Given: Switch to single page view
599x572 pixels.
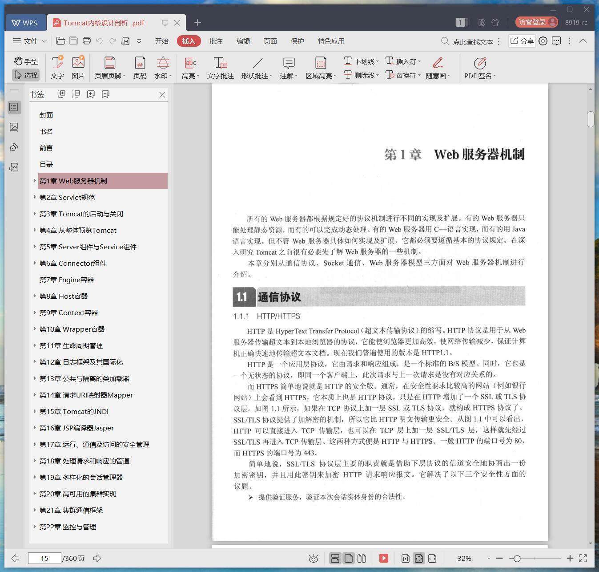Looking at the screenshot, I should tap(349, 558).
